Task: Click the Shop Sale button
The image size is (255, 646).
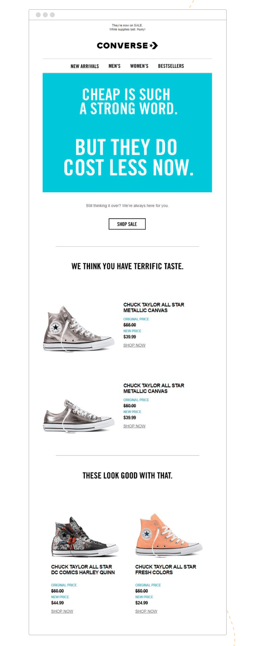Action: (127, 224)
